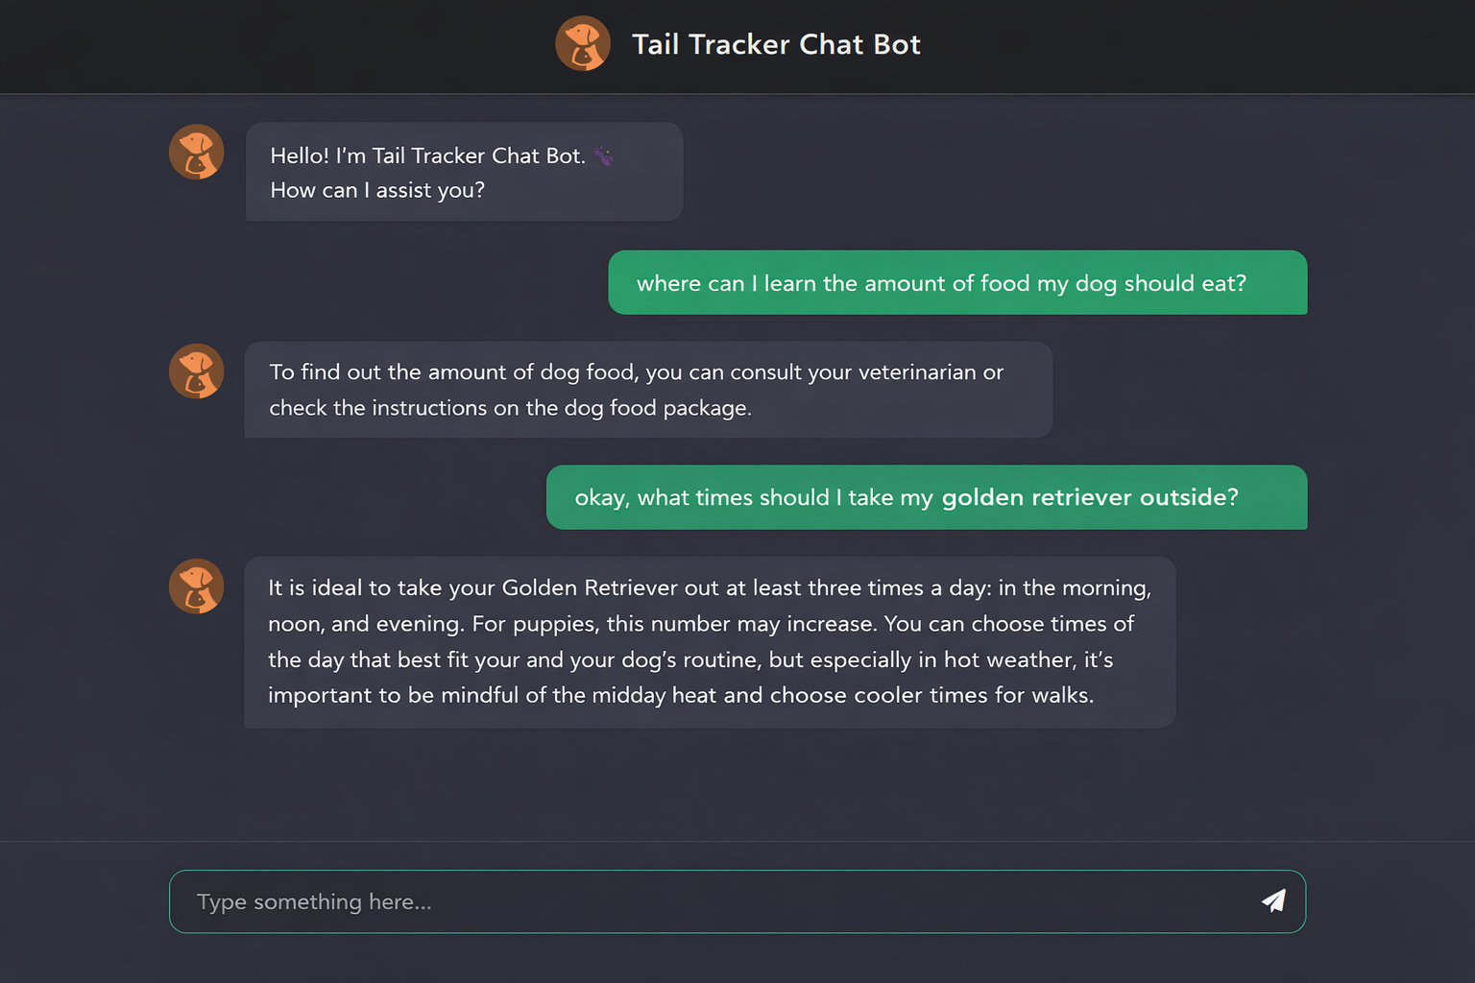Click the dog avatar beside the food advice reply
Image resolution: width=1475 pixels, height=983 pixels.
coord(196,372)
